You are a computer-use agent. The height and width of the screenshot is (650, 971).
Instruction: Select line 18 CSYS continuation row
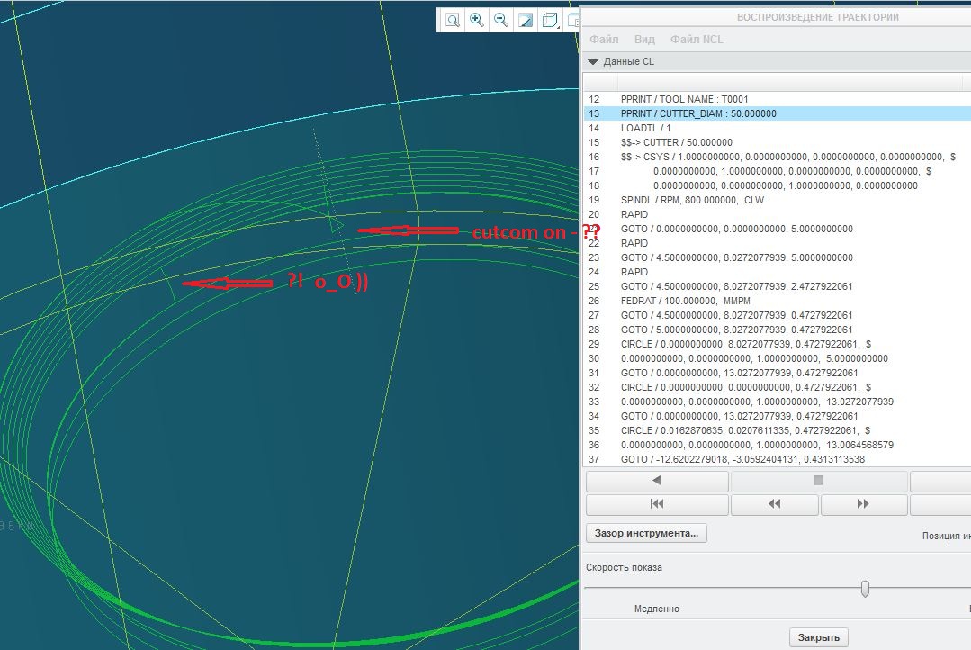pos(778,185)
